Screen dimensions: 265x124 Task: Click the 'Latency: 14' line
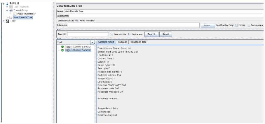(103, 62)
